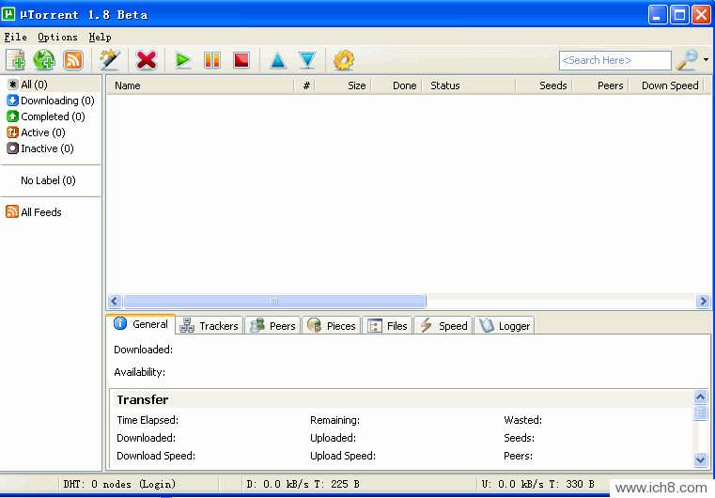This screenshot has height=498, width=715.
Task: Sort by the Done column header
Action: pyautogui.click(x=396, y=86)
